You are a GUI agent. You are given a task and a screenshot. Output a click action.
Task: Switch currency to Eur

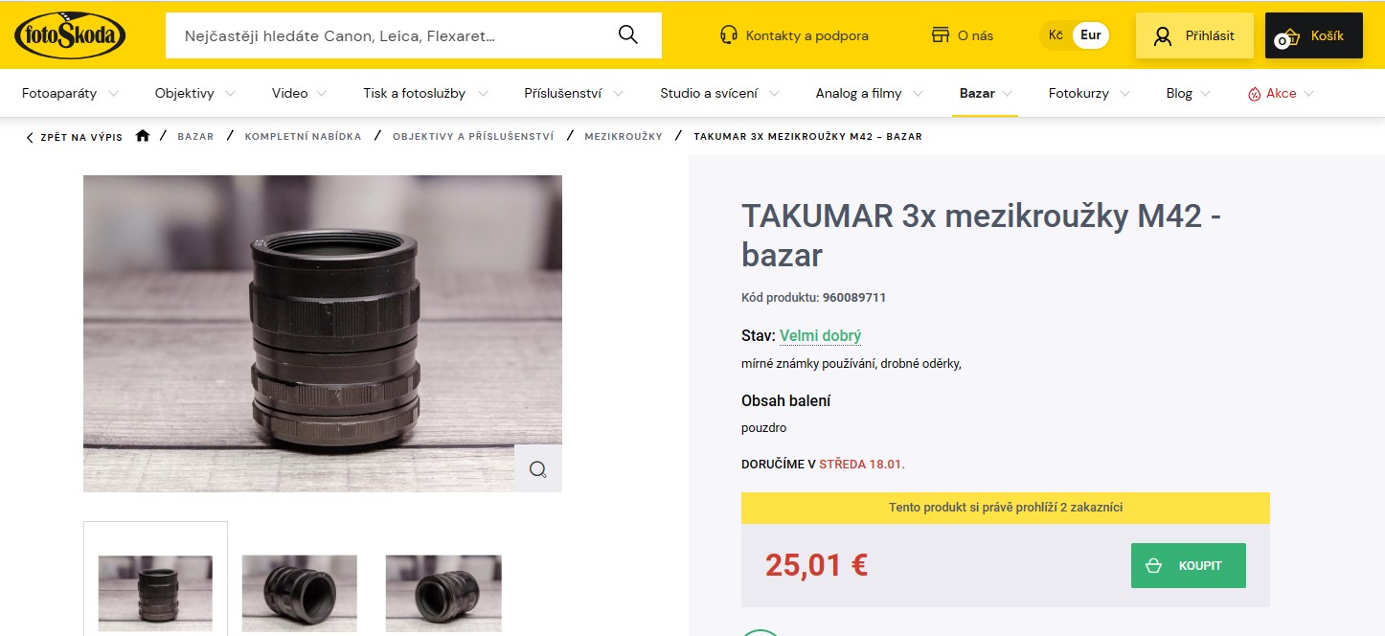click(x=1090, y=35)
